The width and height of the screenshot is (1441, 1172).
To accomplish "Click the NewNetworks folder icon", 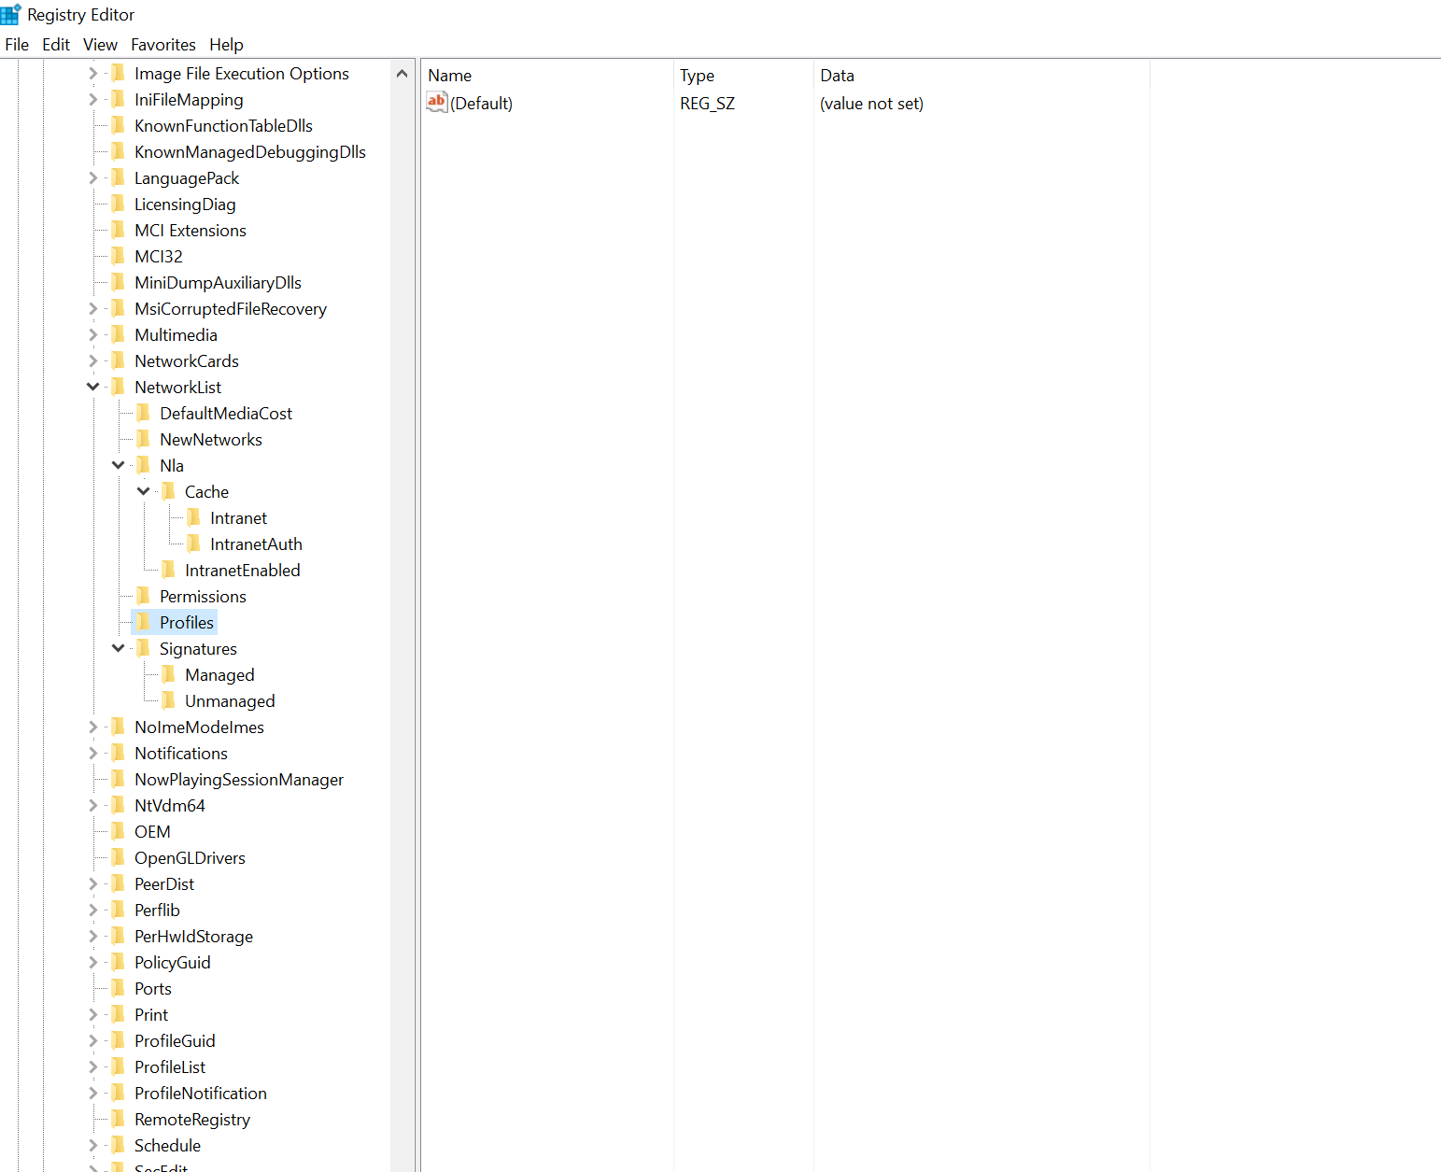I will click(144, 439).
